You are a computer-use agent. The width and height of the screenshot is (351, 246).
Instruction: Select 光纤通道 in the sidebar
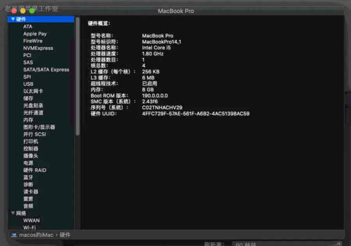coord(33,113)
